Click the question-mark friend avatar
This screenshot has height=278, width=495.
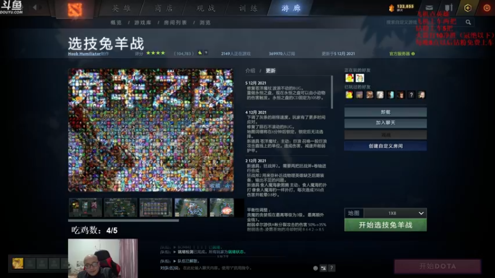[411, 95]
